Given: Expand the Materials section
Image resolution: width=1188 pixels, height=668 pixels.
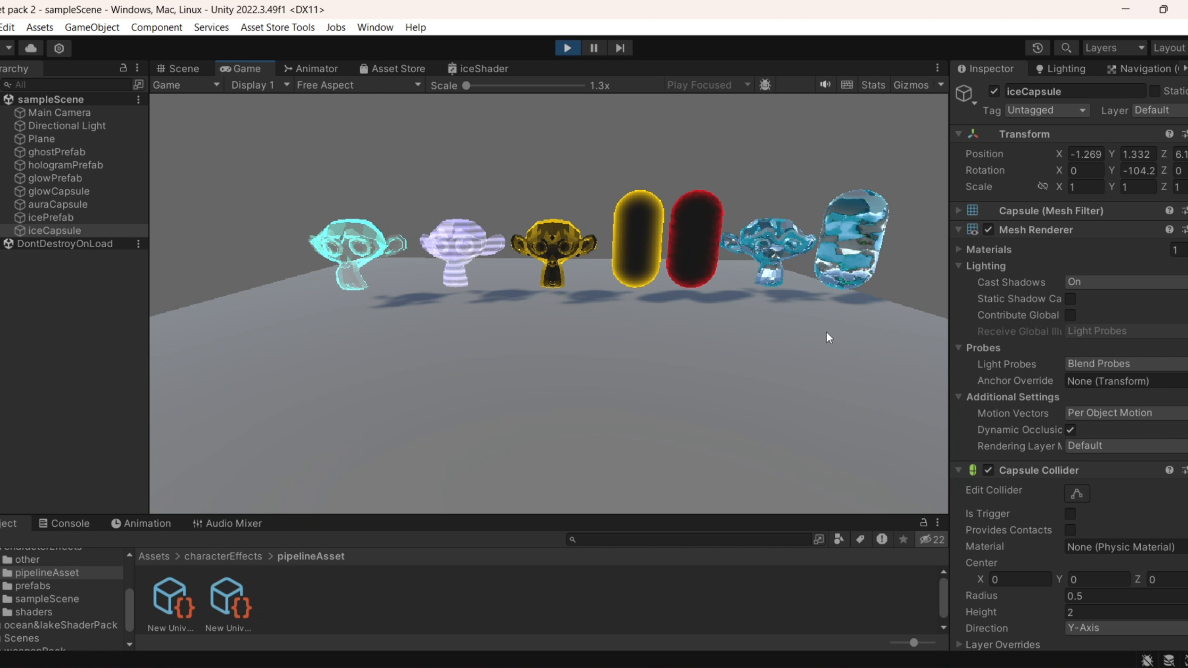Looking at the screenshot, I should point(959,249).
